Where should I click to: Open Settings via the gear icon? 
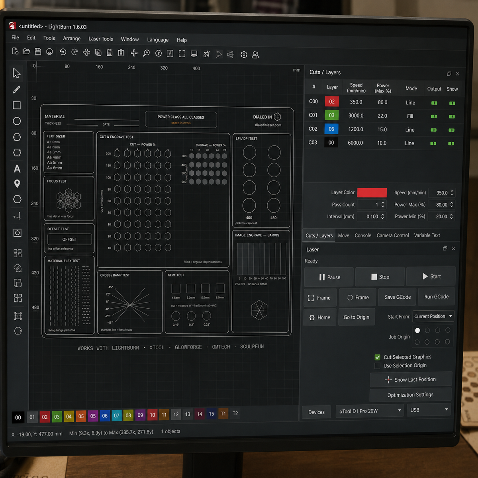coord(244,55)
